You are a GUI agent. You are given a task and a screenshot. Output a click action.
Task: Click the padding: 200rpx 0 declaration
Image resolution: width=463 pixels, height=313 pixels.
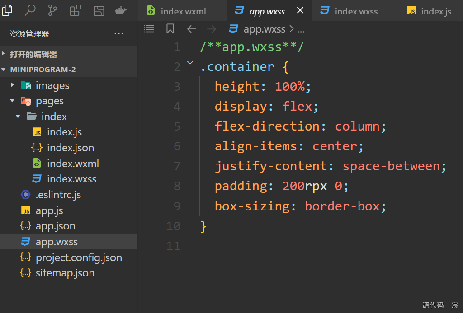tap(282, 186)
